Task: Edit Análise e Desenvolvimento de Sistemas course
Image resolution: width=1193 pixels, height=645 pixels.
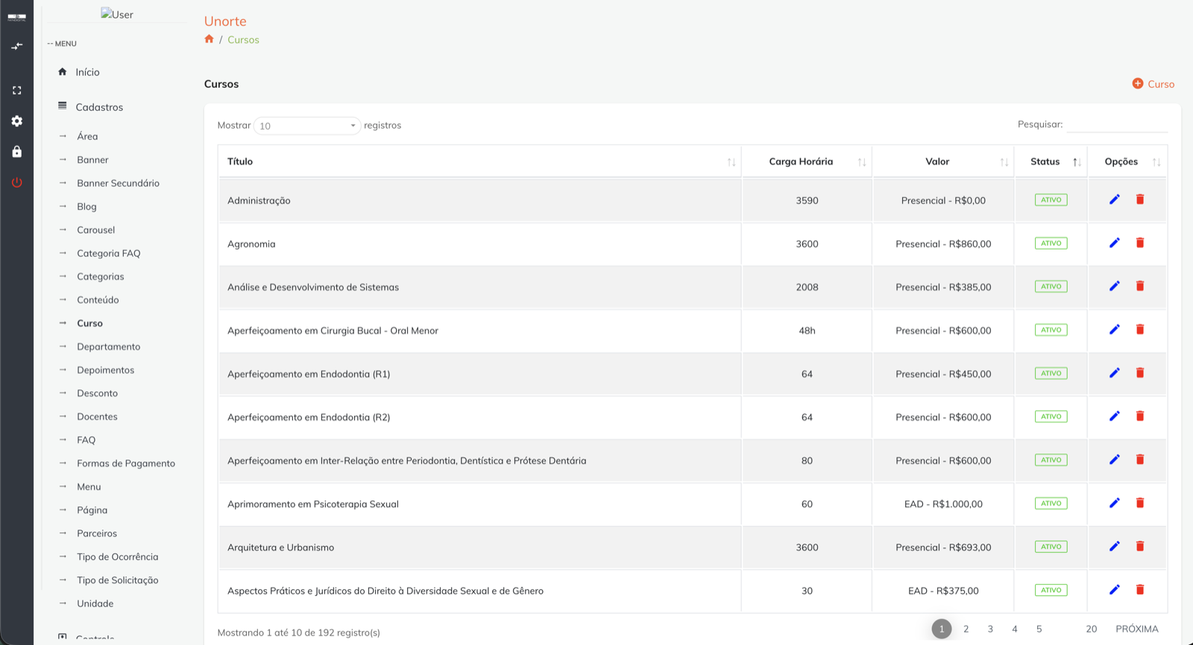Action: point(1115,286)
